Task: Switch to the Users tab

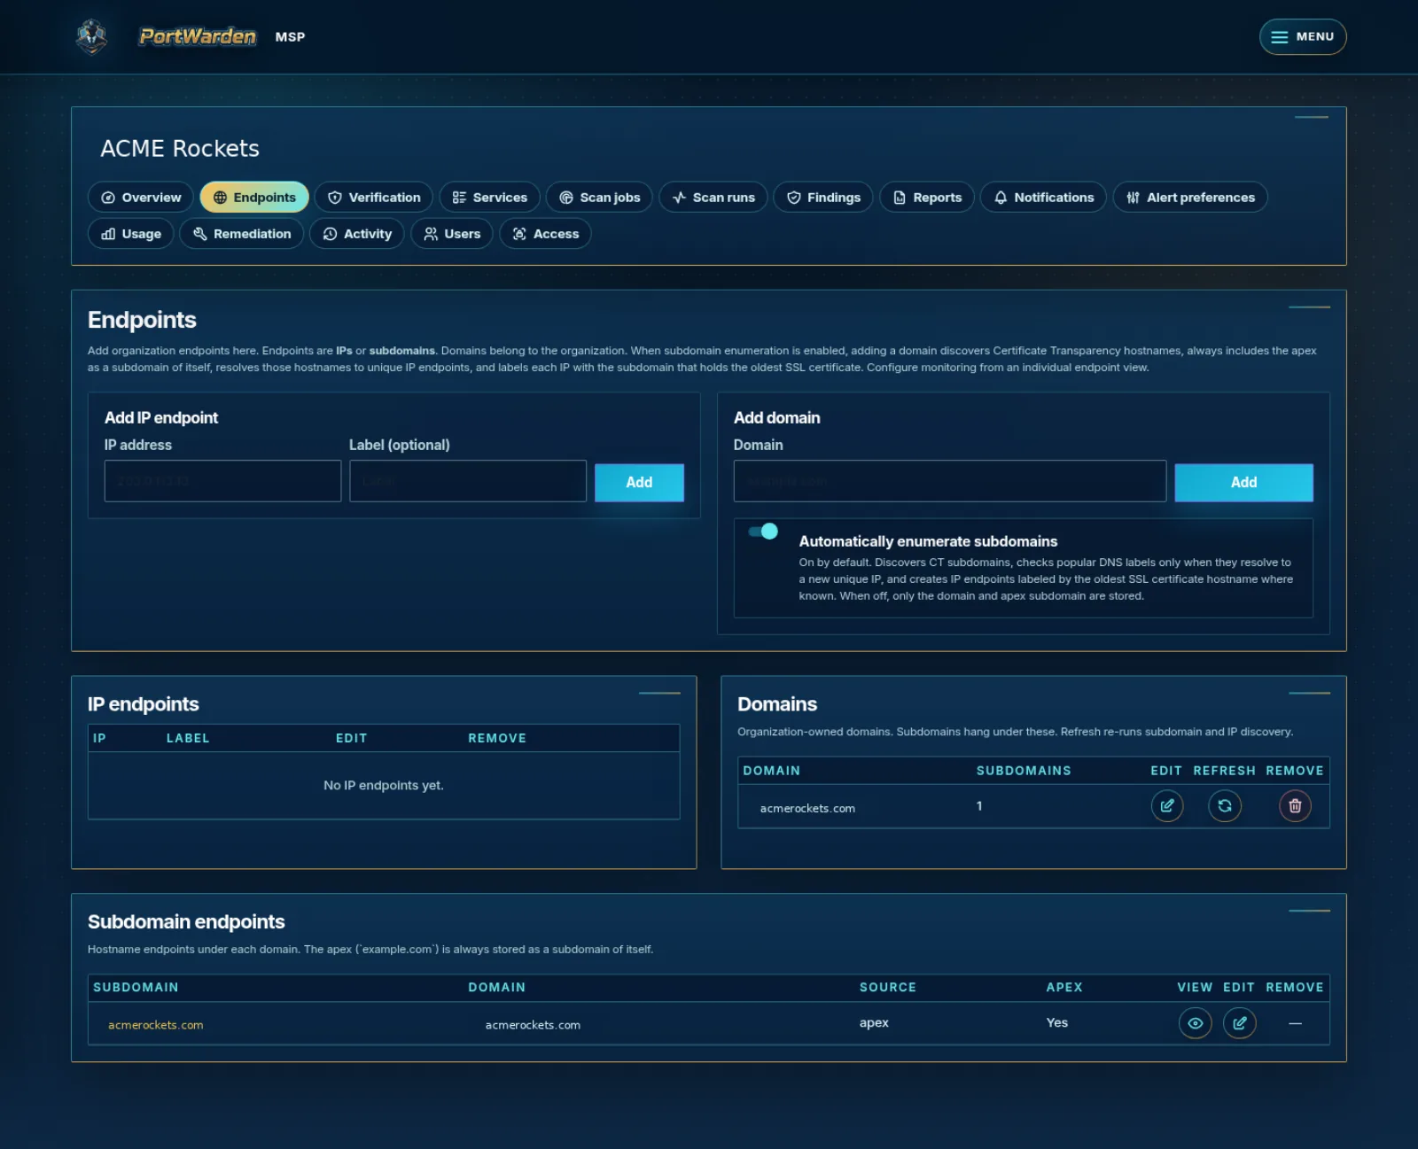Action: pyautogui.click(x=452, y=234)
